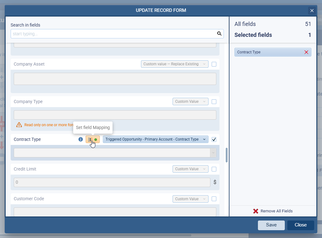Click the search magnifier icon
The height and width of the screenshot is (238, 322).
point(219,34)
